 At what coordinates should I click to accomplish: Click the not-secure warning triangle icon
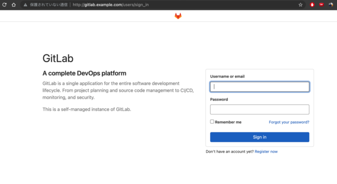pyautogui.click(x=25, y=5)
